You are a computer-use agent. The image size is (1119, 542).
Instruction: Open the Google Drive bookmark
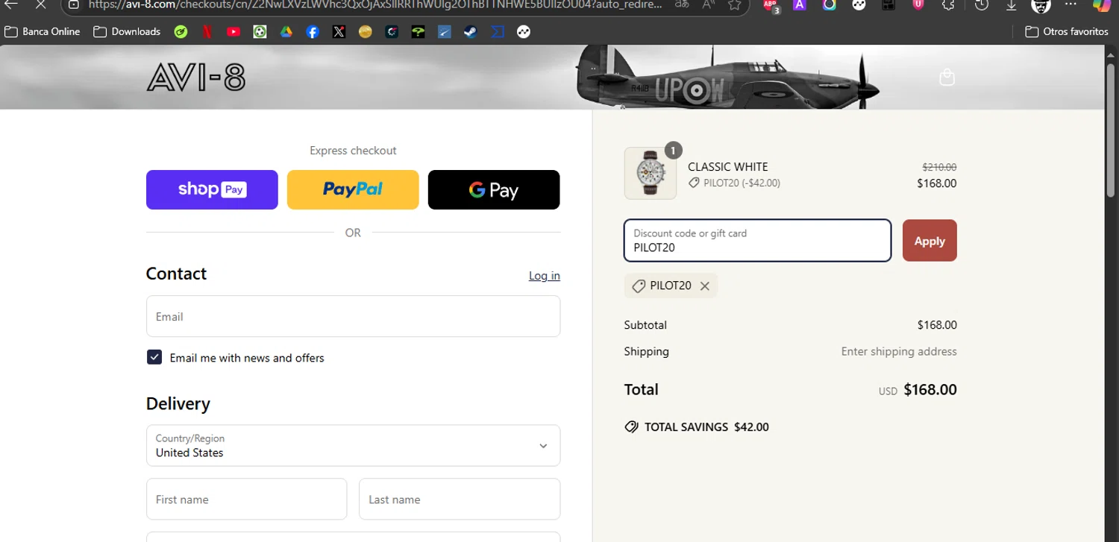286,32
